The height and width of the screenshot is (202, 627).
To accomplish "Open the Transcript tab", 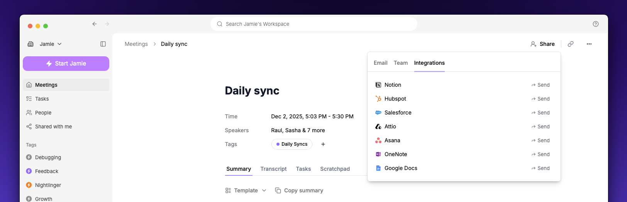I will [x=273, y=169].
